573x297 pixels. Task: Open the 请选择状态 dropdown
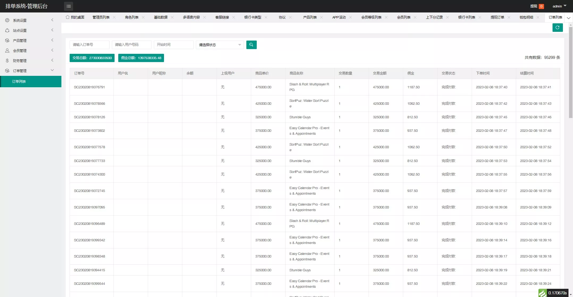220,45
